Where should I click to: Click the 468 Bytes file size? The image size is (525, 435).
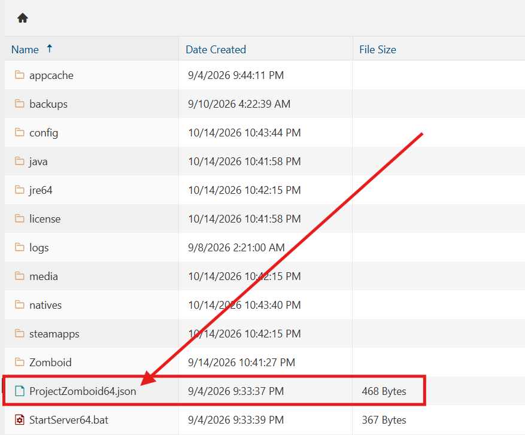pos(384,391)
